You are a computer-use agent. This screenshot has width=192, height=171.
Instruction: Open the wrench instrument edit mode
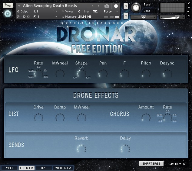click(8, 5)
